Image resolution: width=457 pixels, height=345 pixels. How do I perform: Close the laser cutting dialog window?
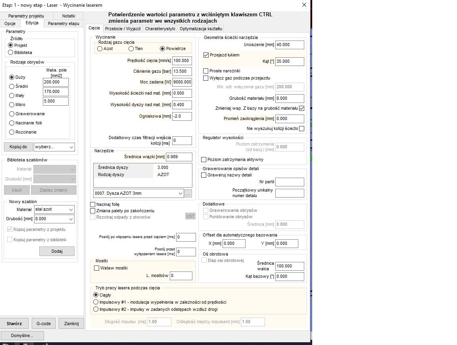tap(304, 5)
